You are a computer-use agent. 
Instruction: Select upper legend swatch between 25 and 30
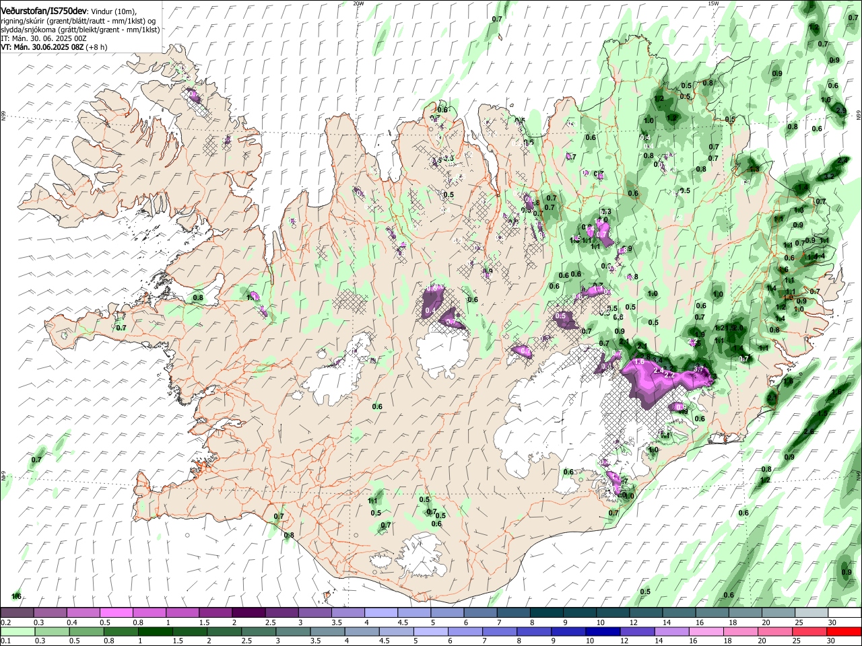[x=811, y=612]
